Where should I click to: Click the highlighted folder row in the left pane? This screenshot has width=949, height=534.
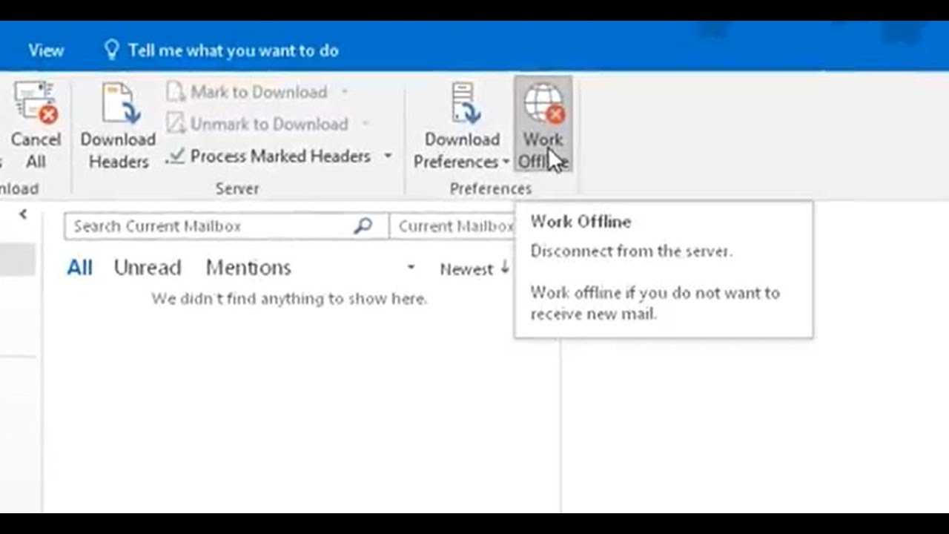point(18,260)
